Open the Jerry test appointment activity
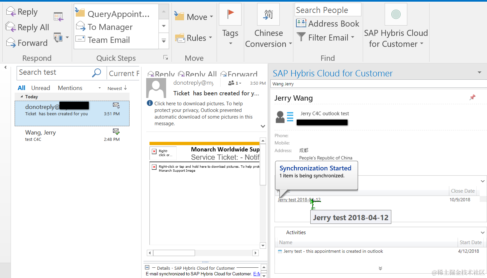The height and width of the screenshot is (278, 487). pyautogui.click(x=333, y=251)
